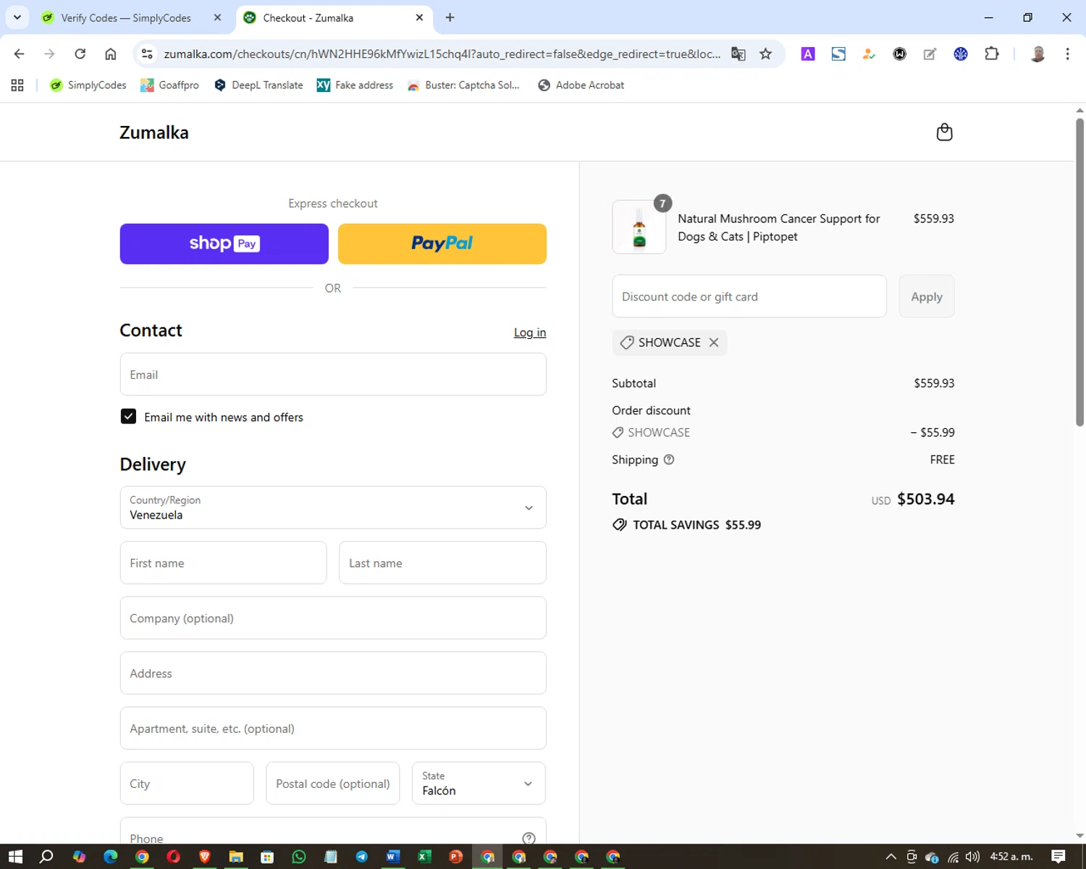
Task: Open a new browser tab
Action: [x=450, y=17]
